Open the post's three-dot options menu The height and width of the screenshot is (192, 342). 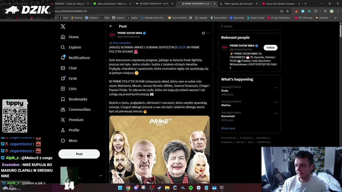(208, 33)
